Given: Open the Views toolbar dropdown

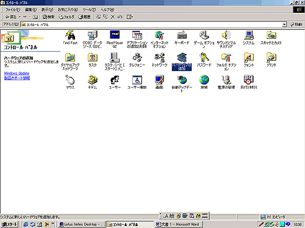Looking at the screenshot, I should (130, 17).
